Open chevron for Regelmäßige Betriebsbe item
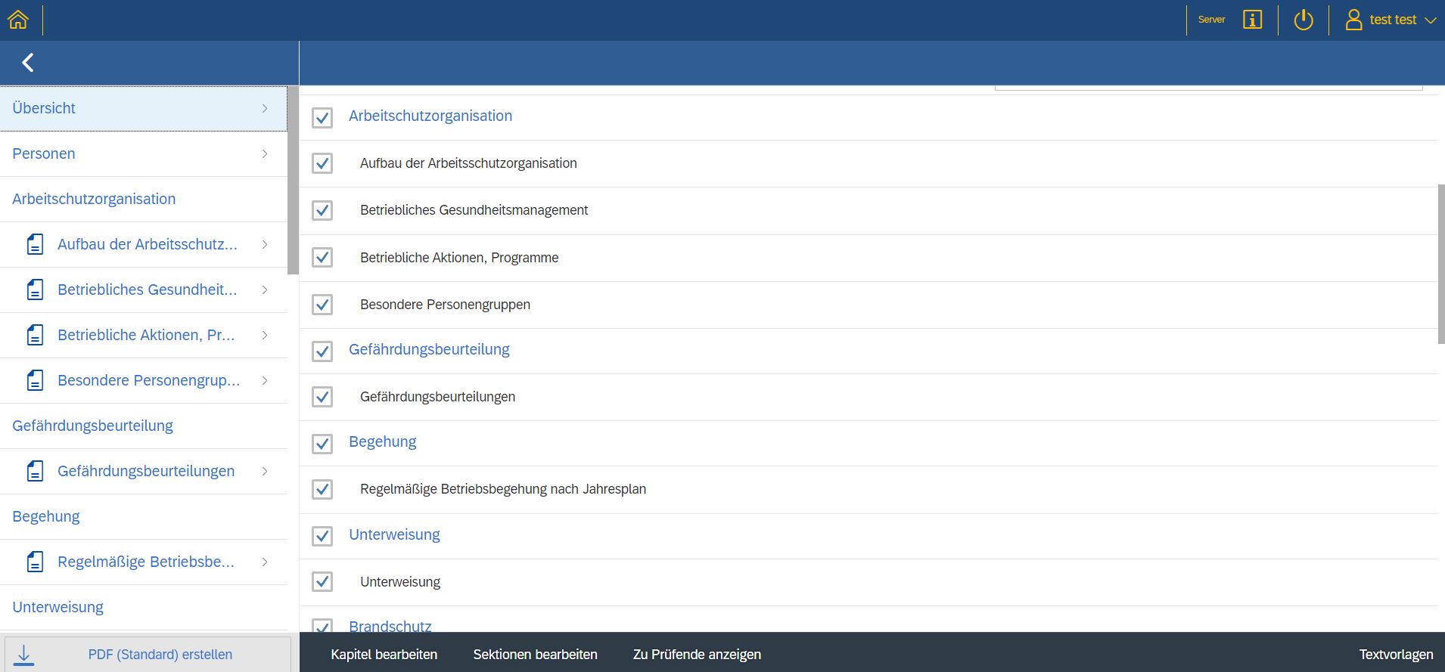1445x672 pixels. 265,562
